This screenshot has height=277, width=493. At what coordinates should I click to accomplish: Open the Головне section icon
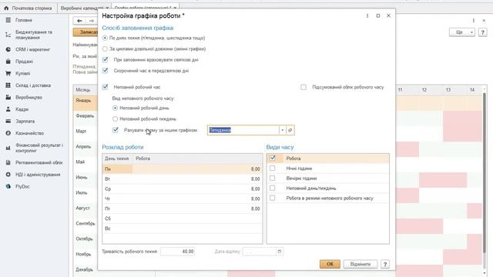[x=8, y=20]
